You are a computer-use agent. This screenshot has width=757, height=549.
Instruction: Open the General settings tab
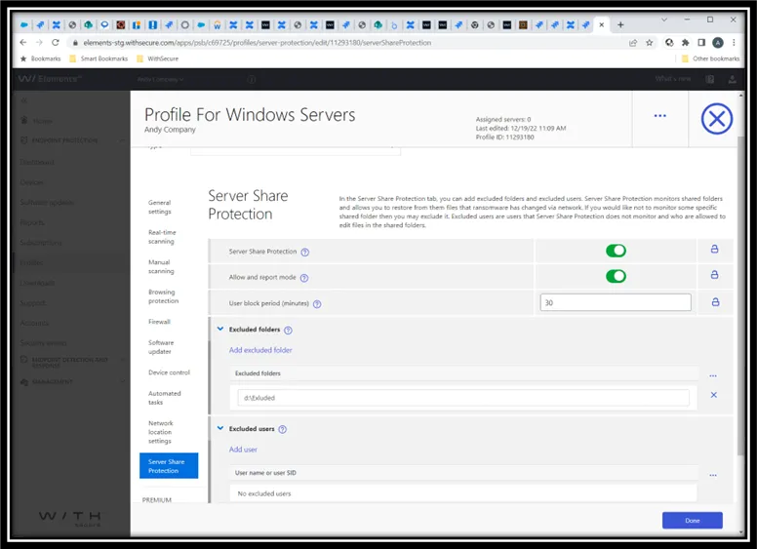(x=160, y=207)
